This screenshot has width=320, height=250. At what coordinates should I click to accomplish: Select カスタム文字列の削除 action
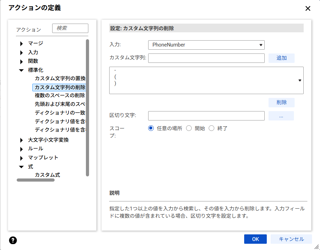point(59,87)
